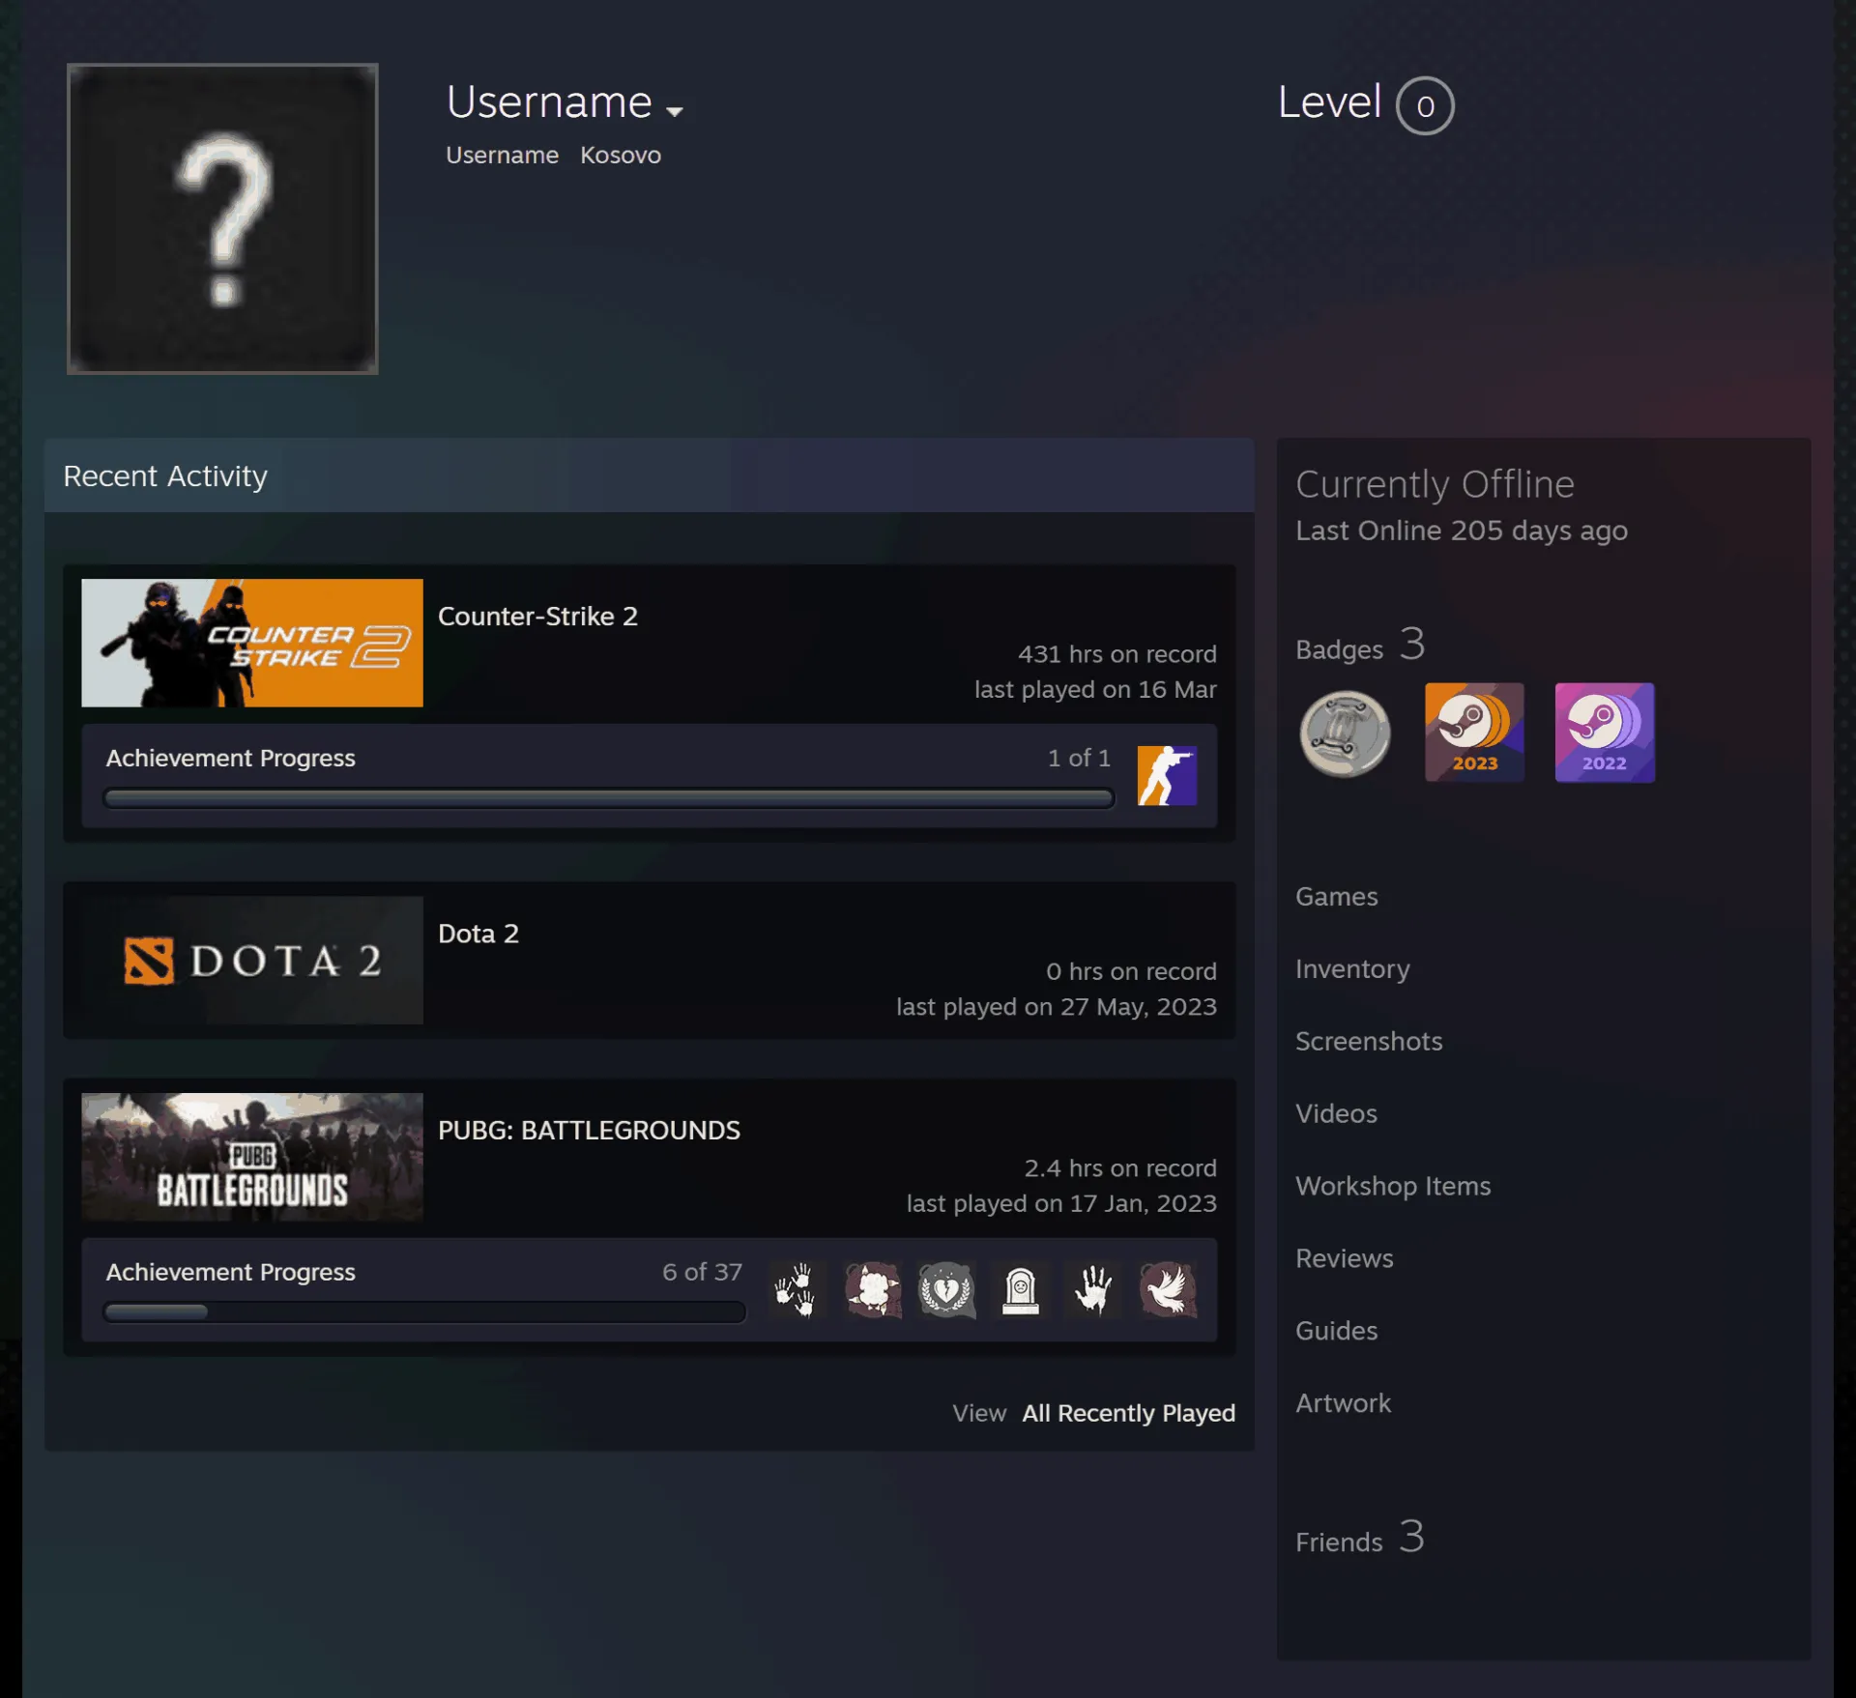The height and width of the screenshot is (1698, 1856).
Task: Click the second PUBG achievement icon with the flower
Action: click(x=872, y=1289)
